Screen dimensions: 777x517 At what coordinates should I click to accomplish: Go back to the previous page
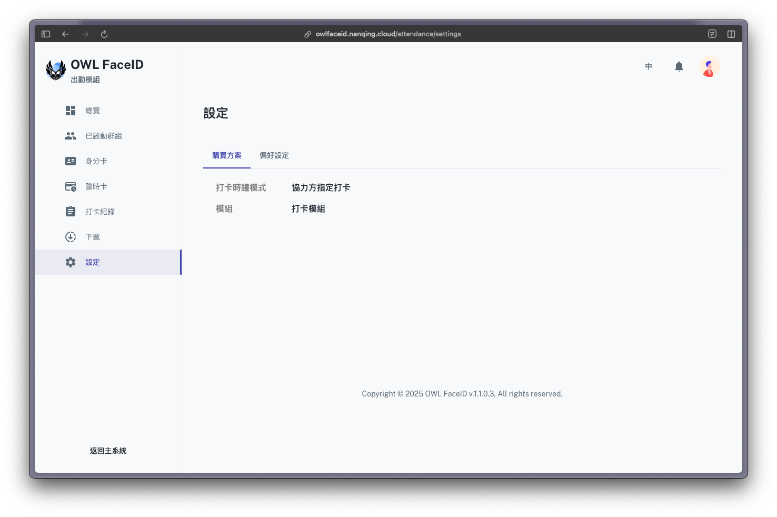(65, 34)
